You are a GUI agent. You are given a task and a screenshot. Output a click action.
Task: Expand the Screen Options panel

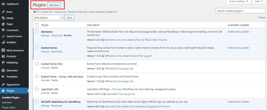pos(238,2)
